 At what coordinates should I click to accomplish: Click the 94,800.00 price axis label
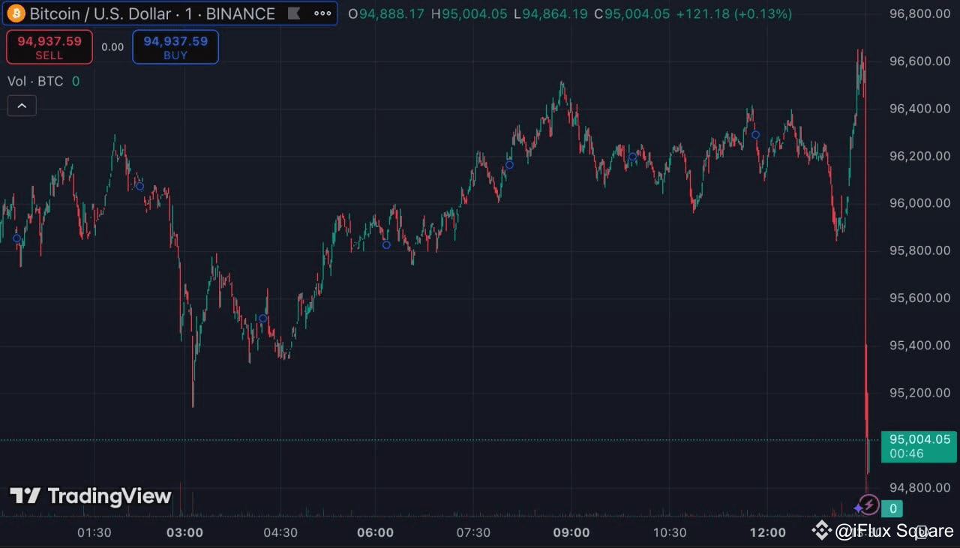[x=919, y=487]
